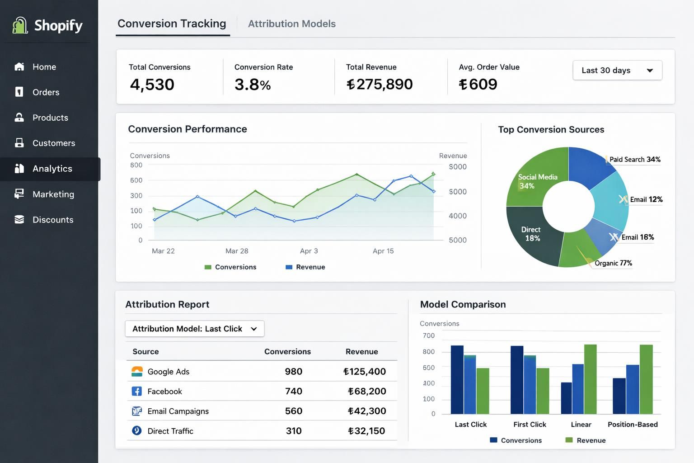Click the Avg. Order Value 609
Screen dimensions: 694x463
click(x=478, y=84)
